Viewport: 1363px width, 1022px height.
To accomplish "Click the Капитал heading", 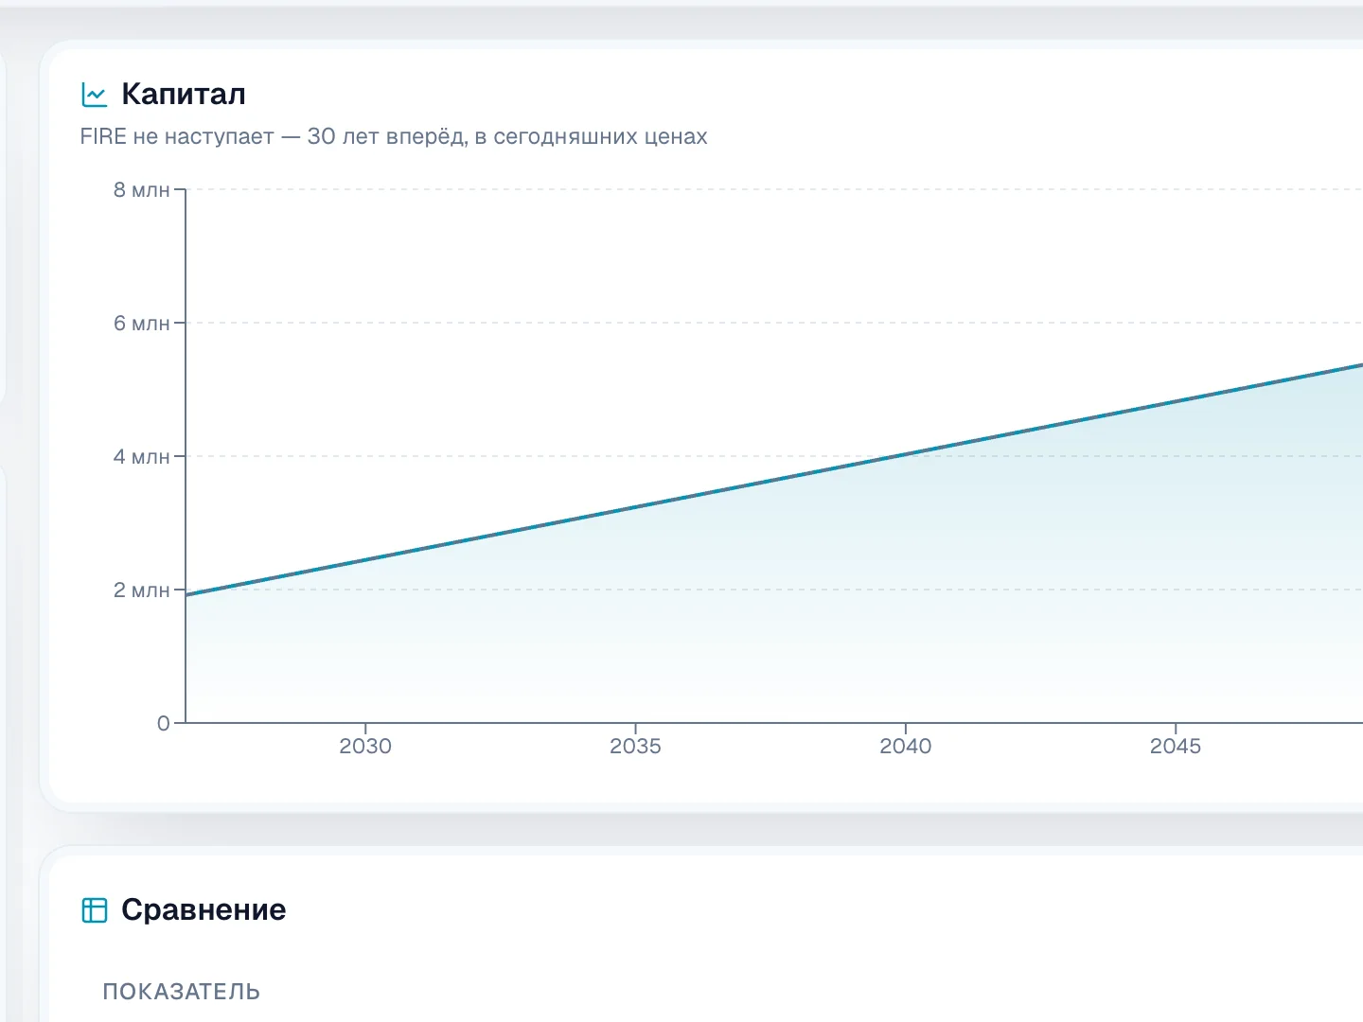I will tap(184, 95).
